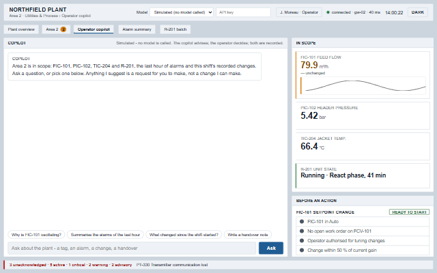Click 'Operator authorised for tuning changes' text
The height and width of the screenshot is (273, 437).
(x=346, y=240)
